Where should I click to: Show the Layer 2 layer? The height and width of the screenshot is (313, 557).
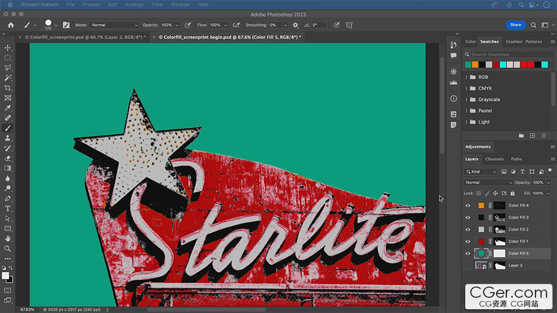(468, 266)
